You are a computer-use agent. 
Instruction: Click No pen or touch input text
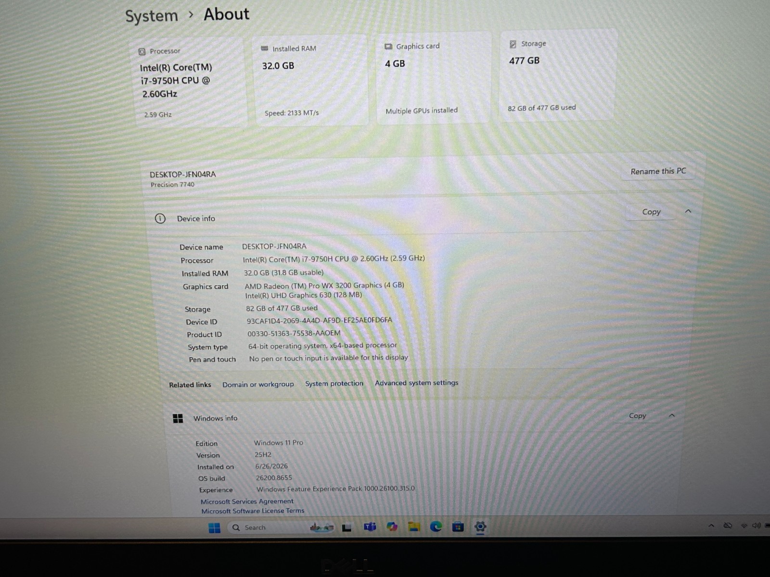pyautogui.click(x=329, y=358)
